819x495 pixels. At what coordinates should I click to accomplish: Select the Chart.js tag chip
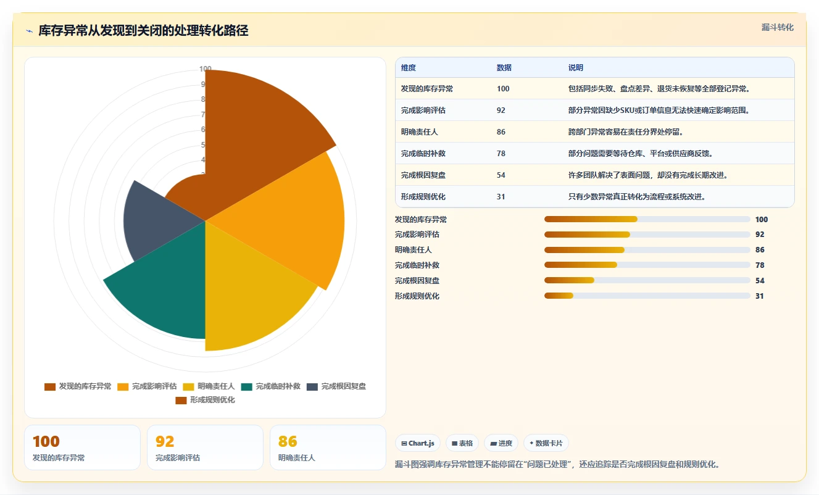coord(418,443)
